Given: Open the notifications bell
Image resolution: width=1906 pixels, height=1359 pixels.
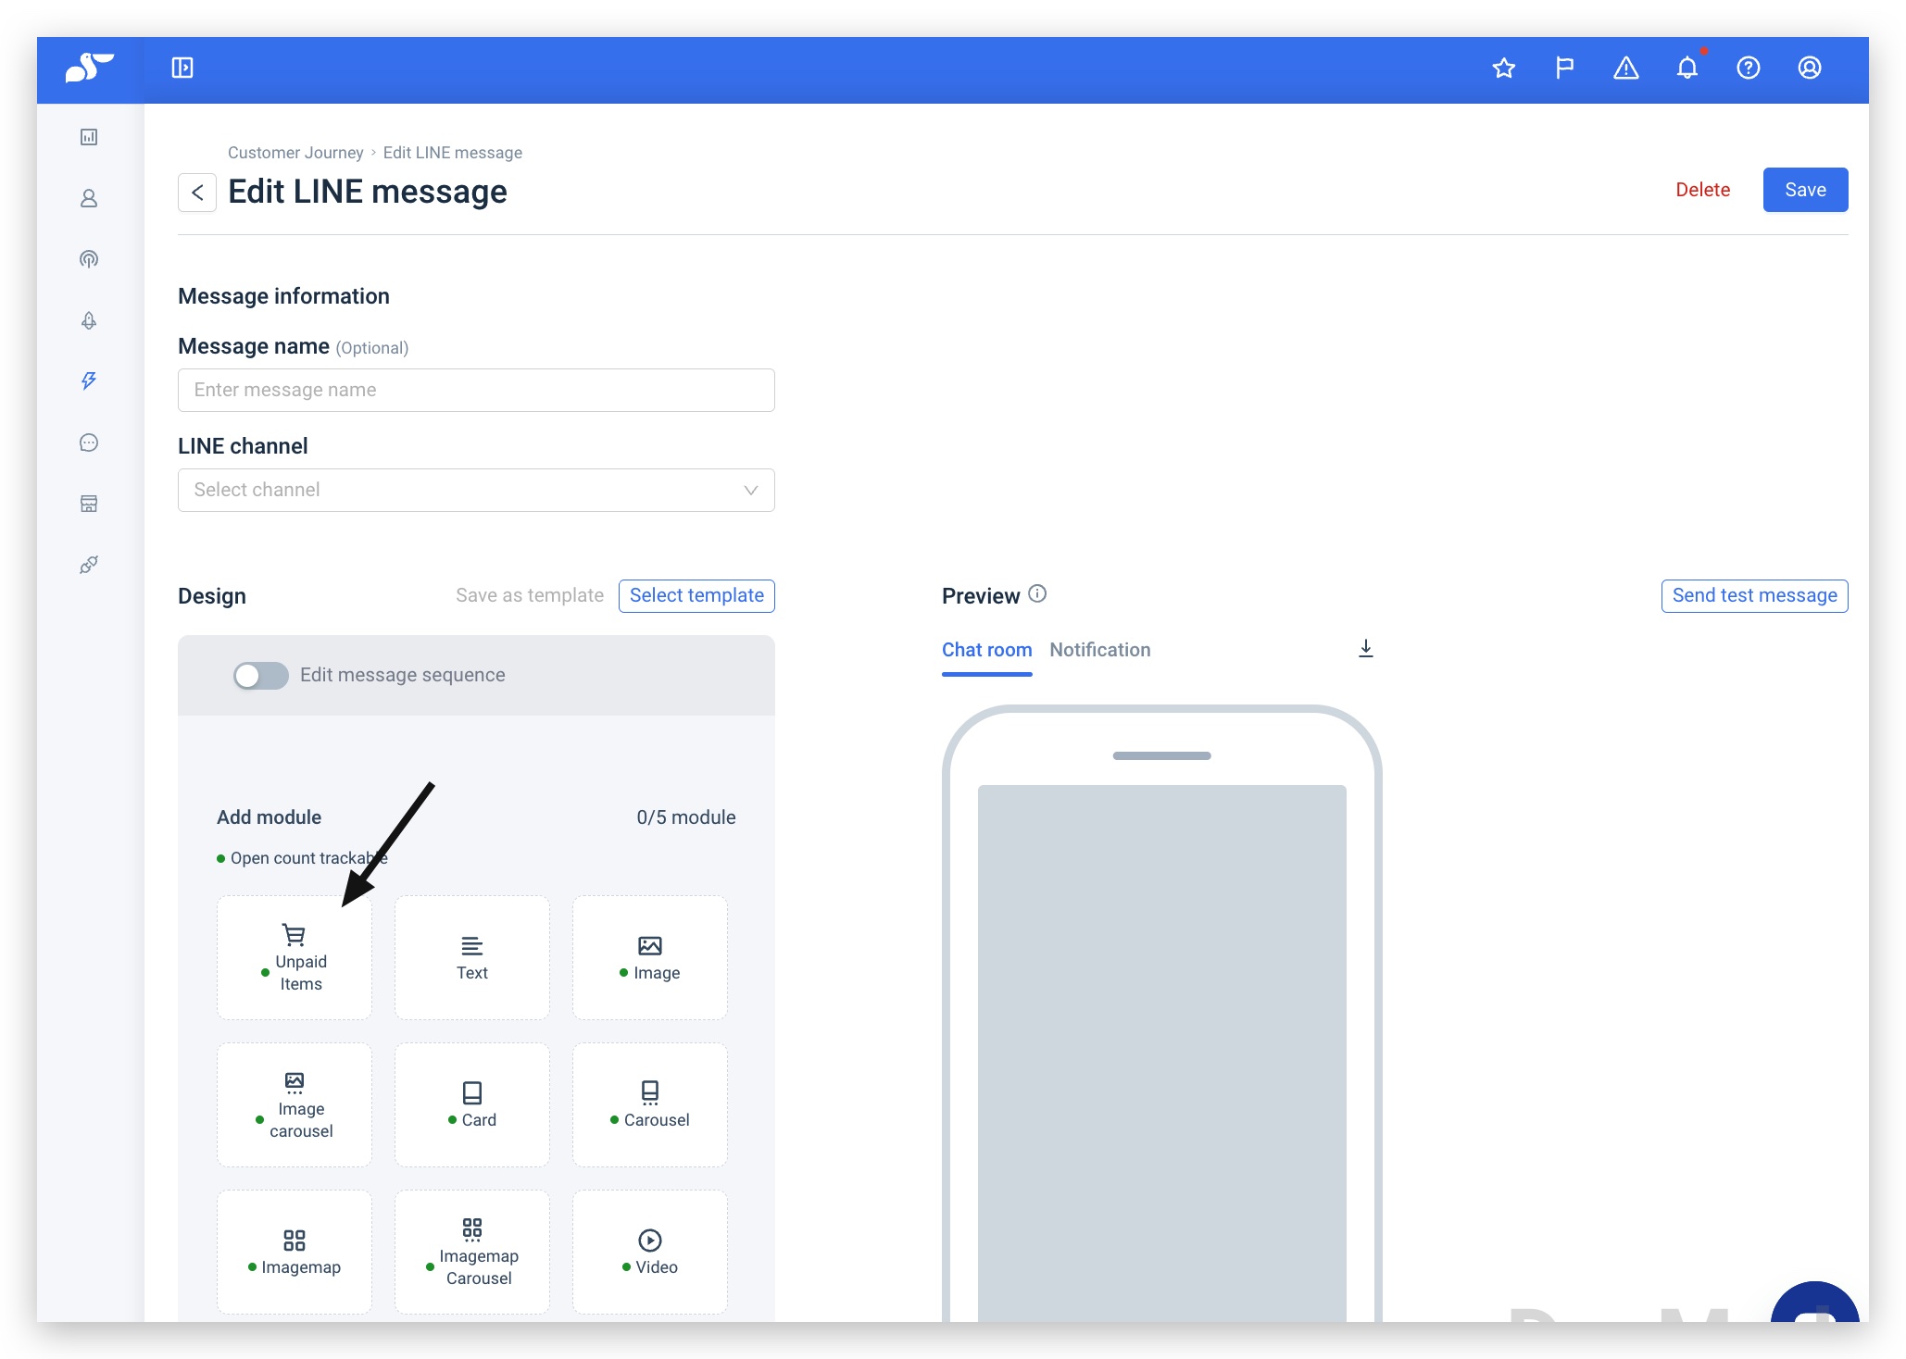Looking at the screenshot, I should pos(1687,68).
